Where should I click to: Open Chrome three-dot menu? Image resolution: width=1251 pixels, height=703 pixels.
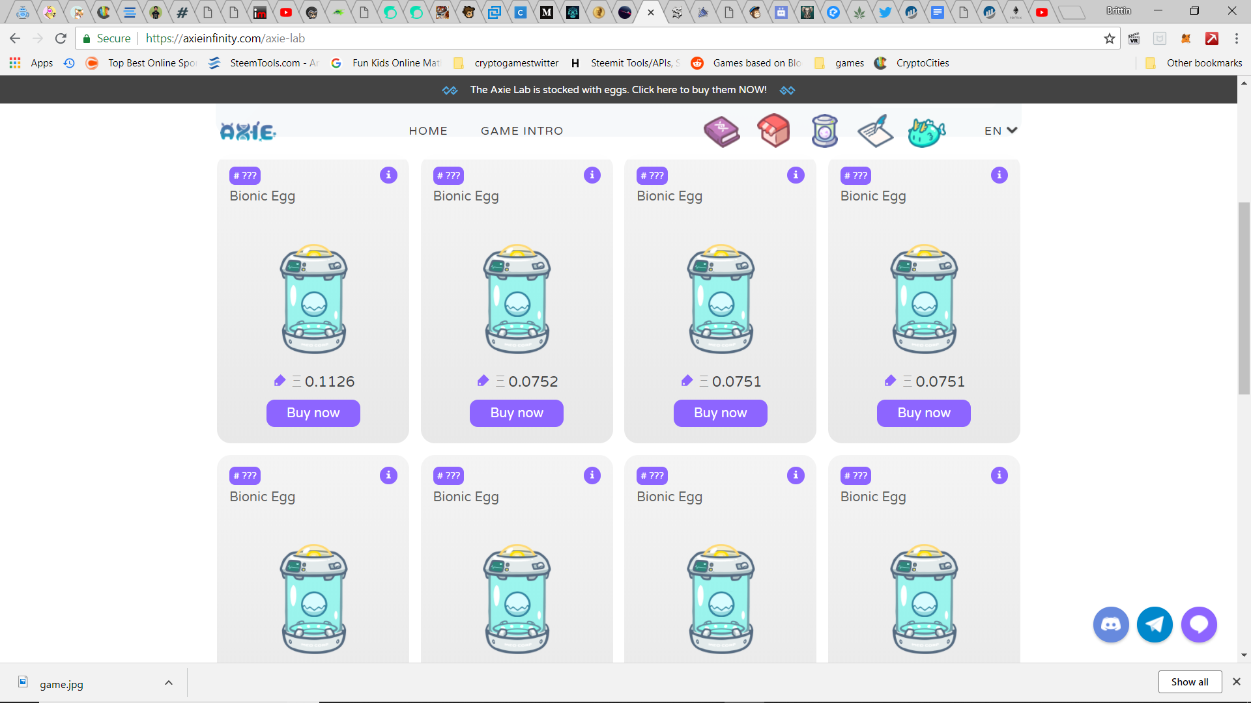coord(1236,39)
